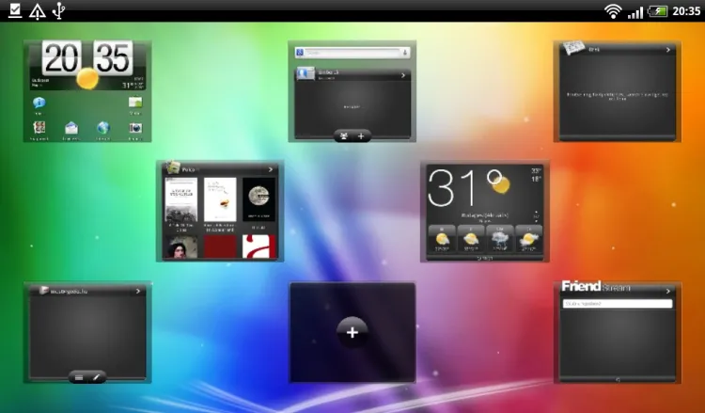Tap the microphone voice search icon
Screen dimensions: 705x413
click(x=404, y=53)
